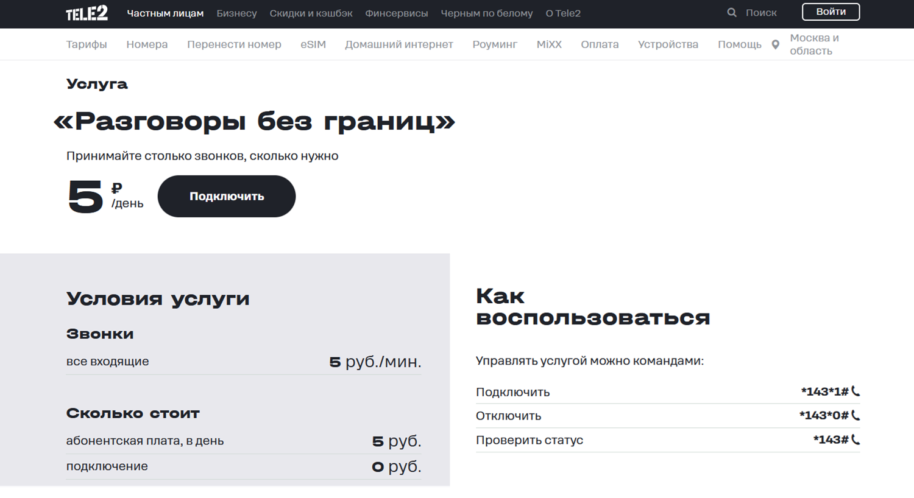Open the eSIM page

(x=313, y=44)
